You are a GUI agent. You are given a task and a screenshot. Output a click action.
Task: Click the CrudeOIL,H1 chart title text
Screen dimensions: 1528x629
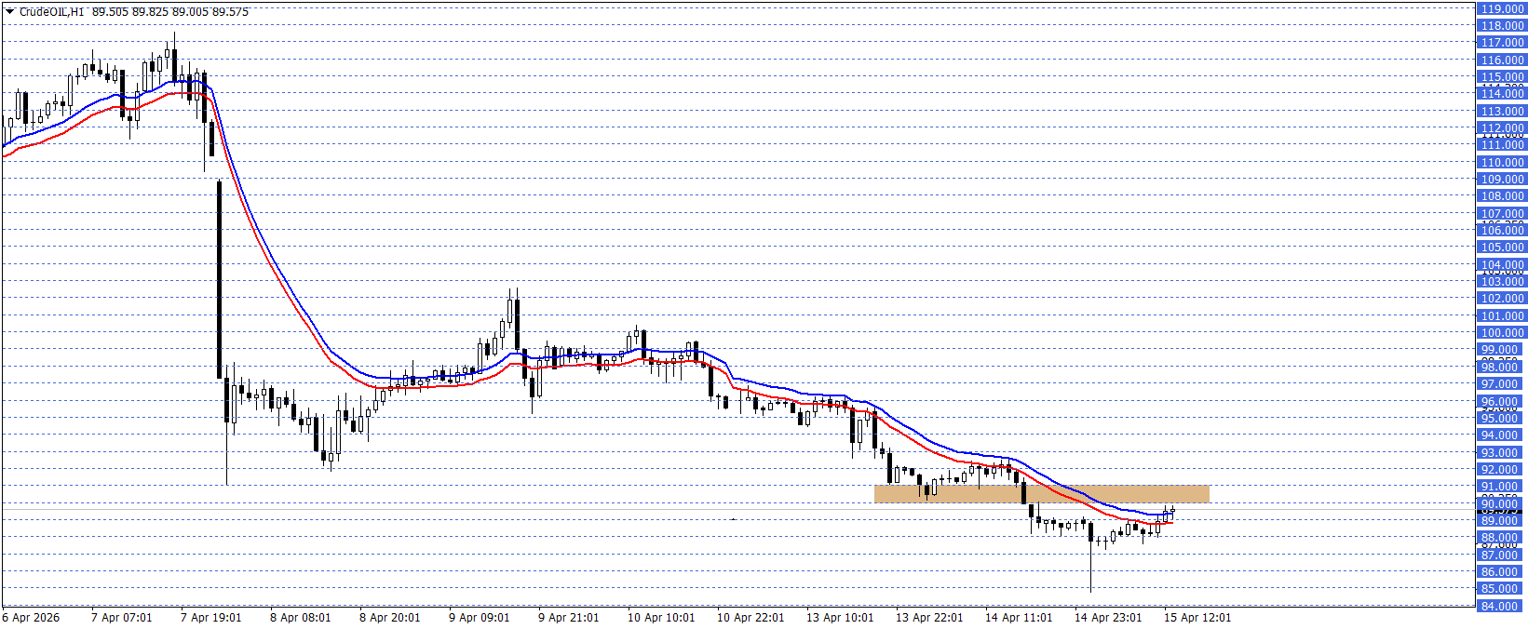[52, 12]
